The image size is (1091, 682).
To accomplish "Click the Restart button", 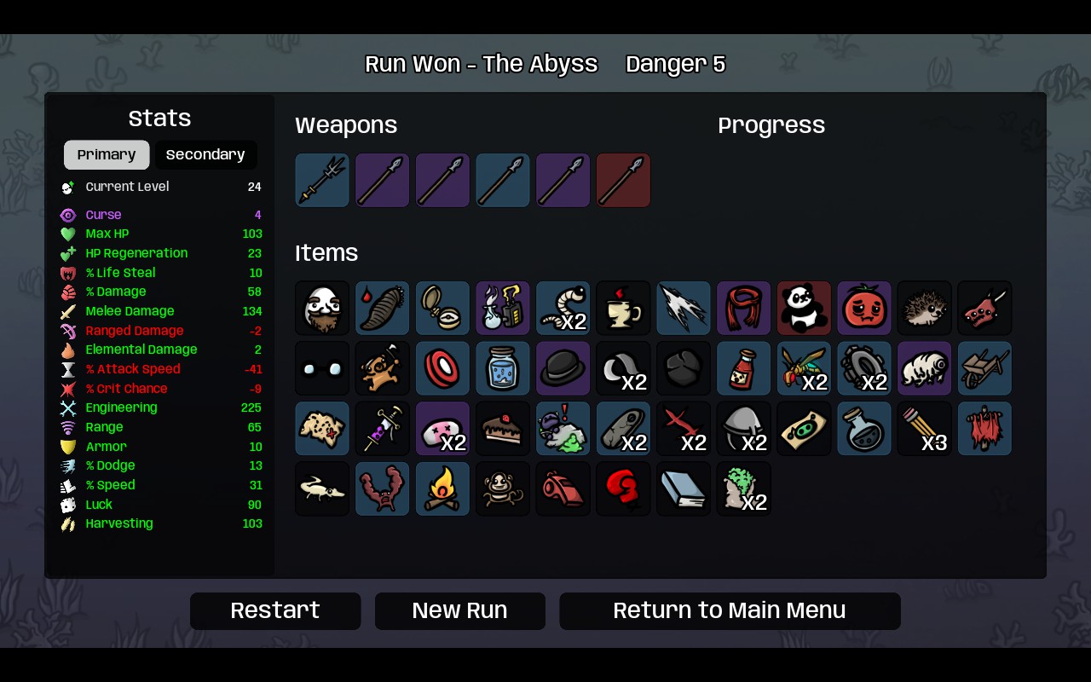I will pyautogui.click(x=275, y=610).
